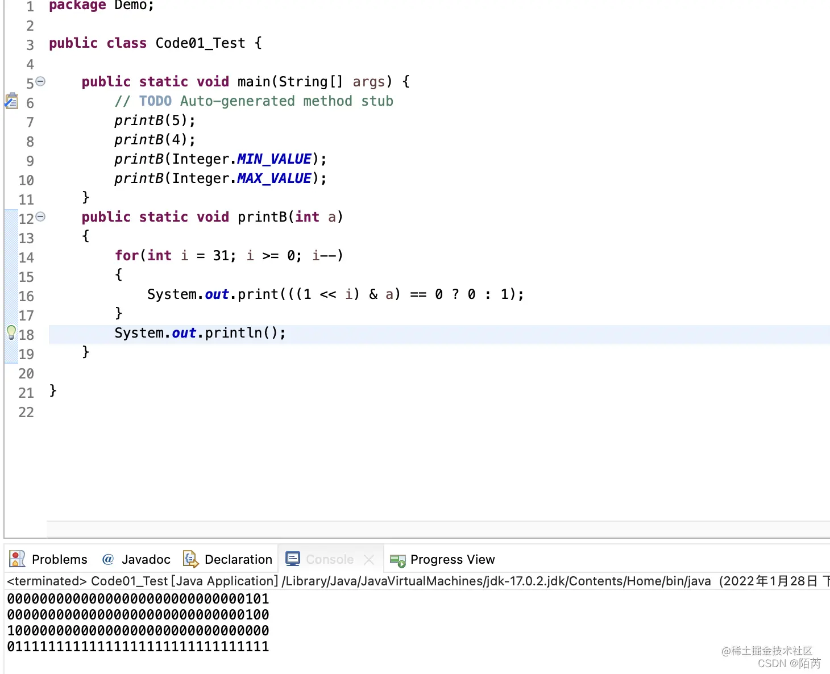Collapse the main method fold marker
This screenshot has width=830, height=674.
pyautogui.click(x=40, y=81)
